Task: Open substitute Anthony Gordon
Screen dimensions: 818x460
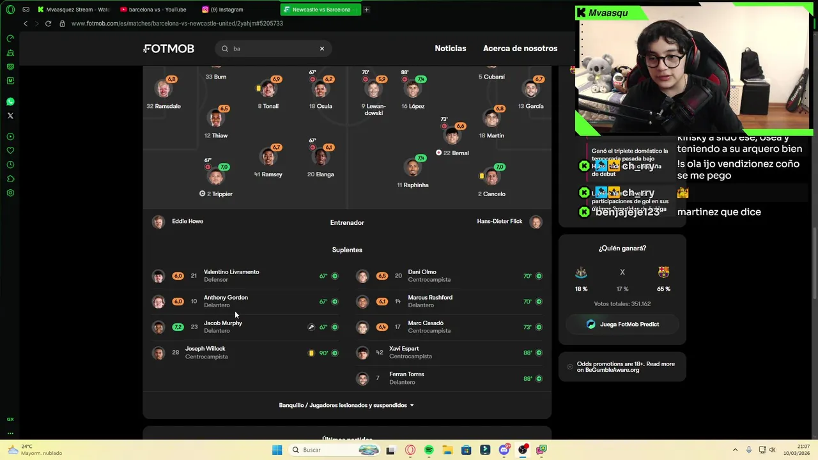Action: pos(245,302)
